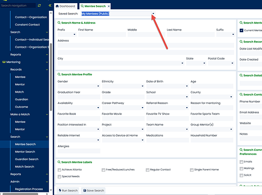
Task: Check the Achieve Atlanta label checkbox
Action: pyautogui.click(x=59, y=170)
